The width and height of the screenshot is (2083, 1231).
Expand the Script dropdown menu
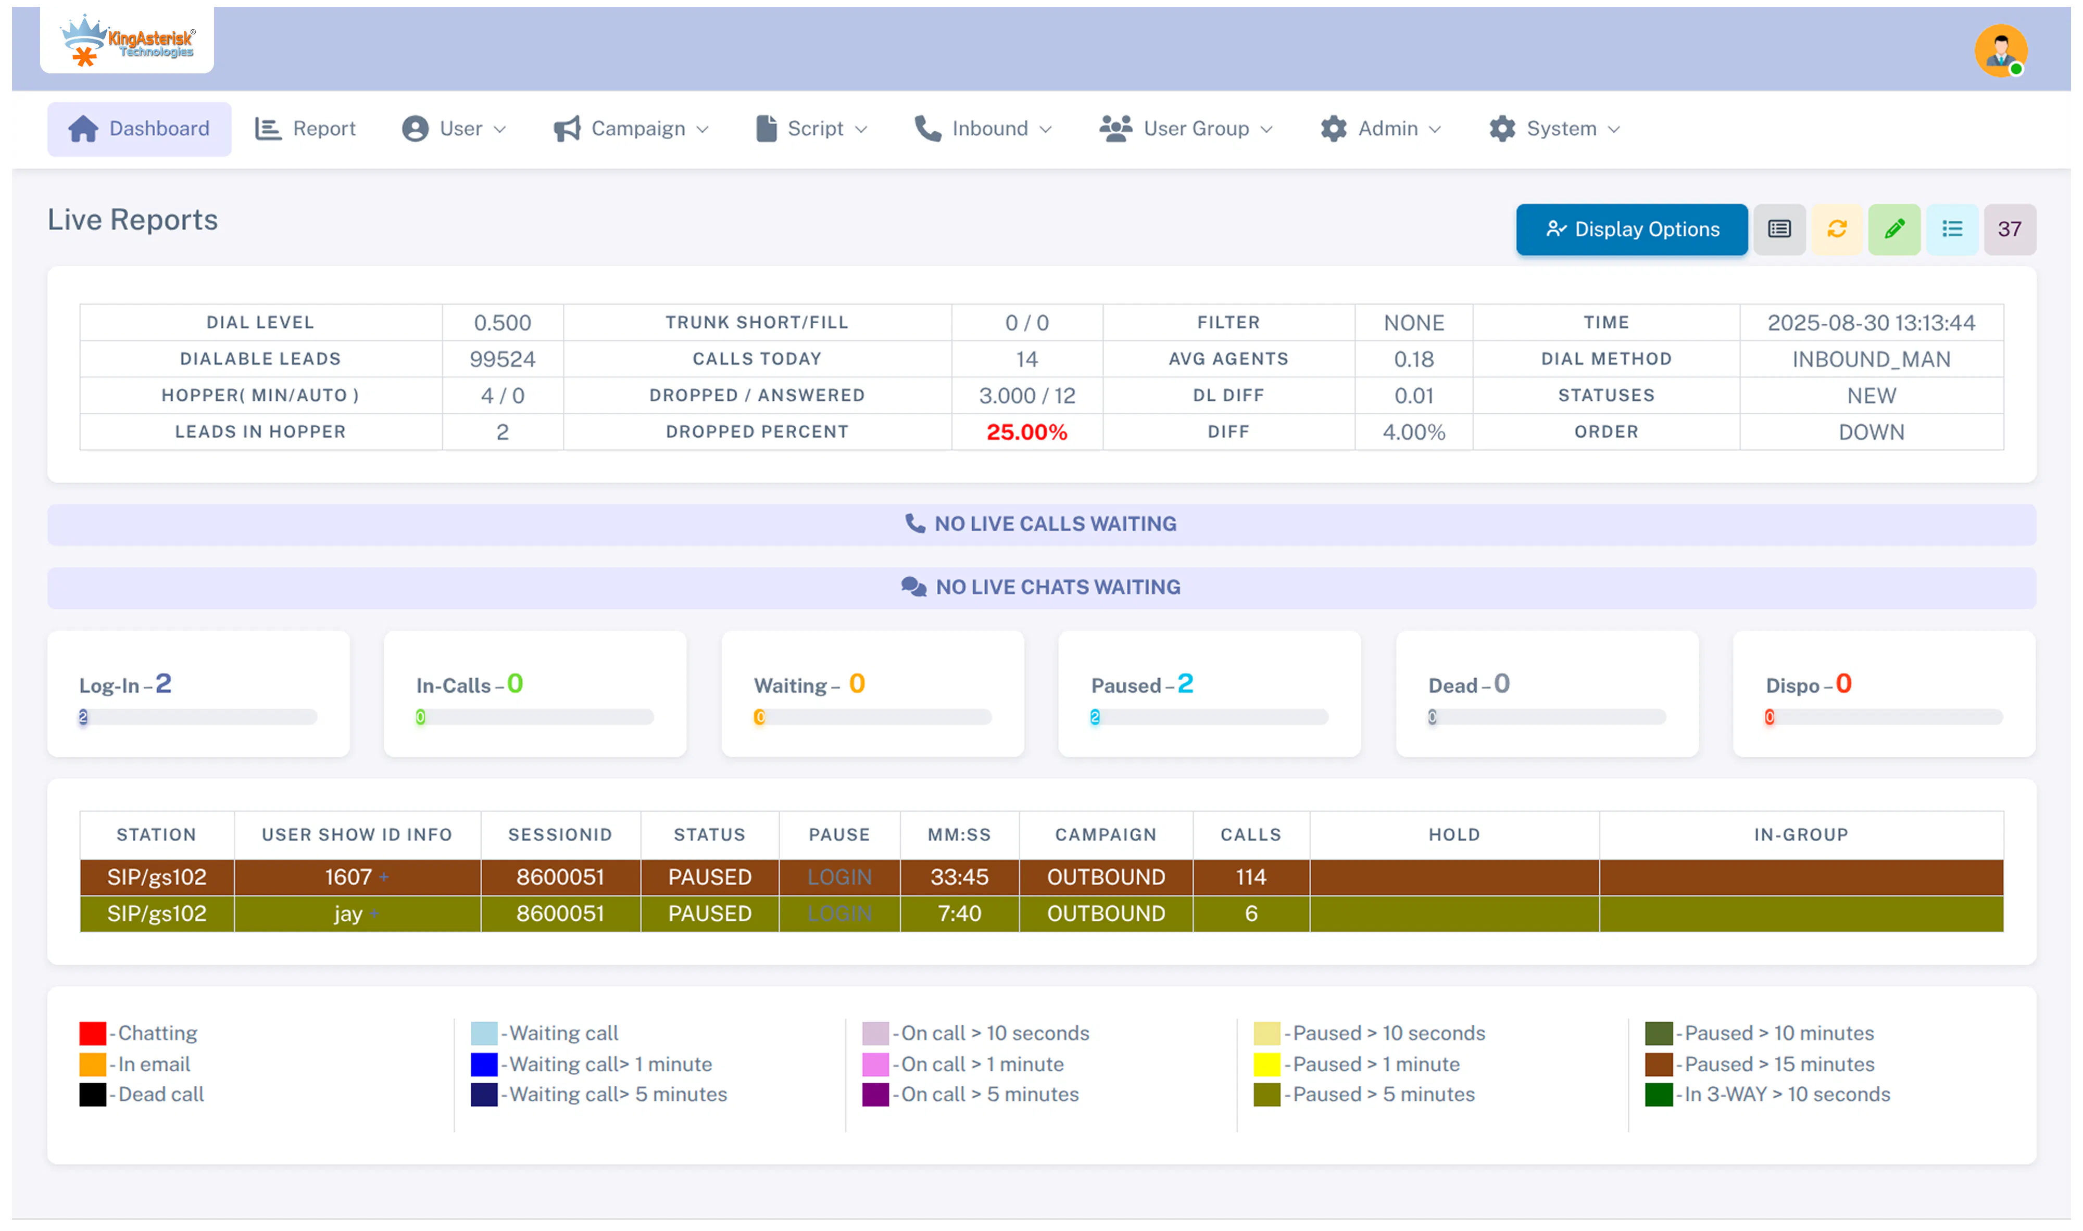pos(812,129)
